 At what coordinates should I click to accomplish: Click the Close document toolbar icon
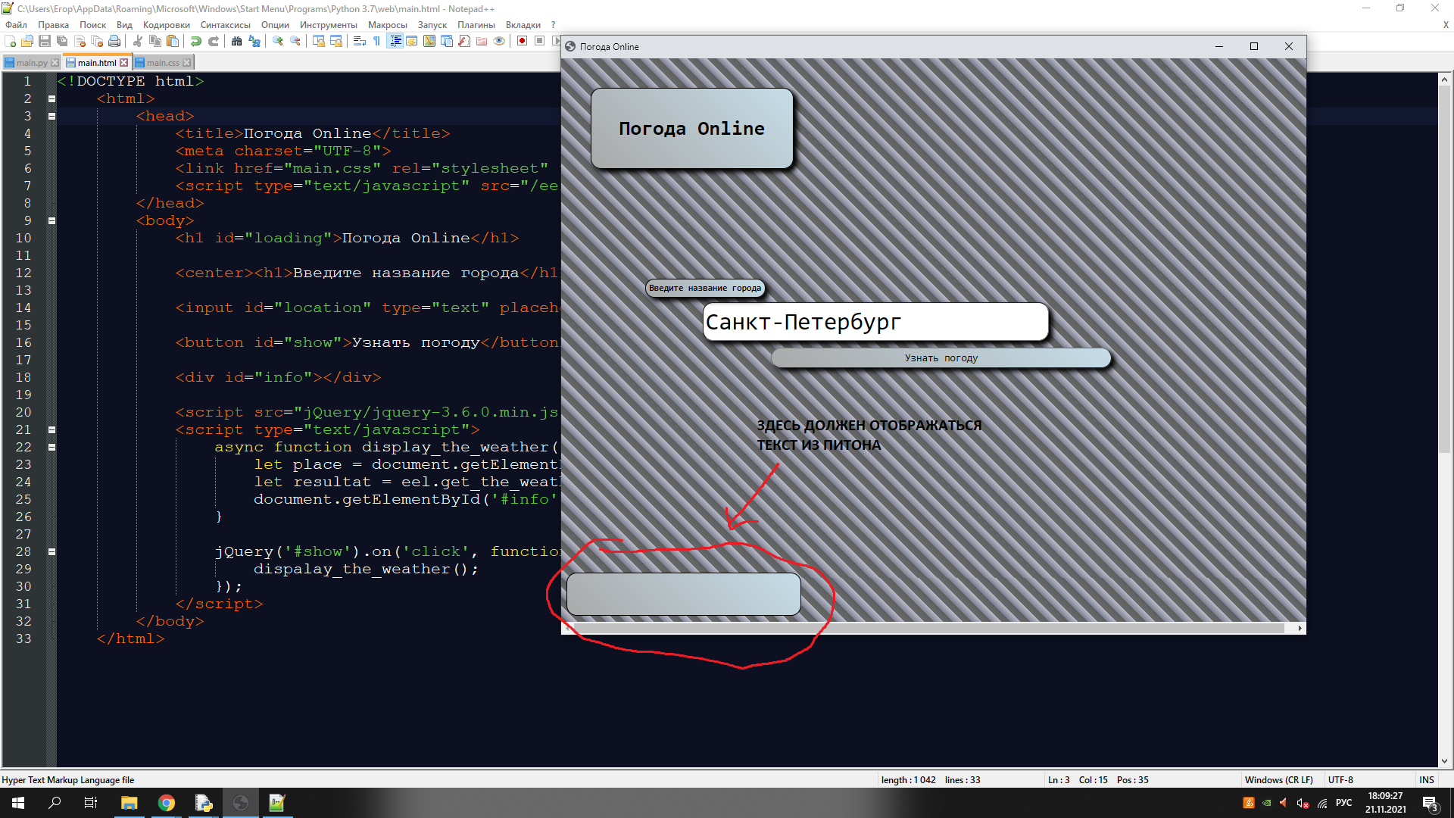coord(80,41)
